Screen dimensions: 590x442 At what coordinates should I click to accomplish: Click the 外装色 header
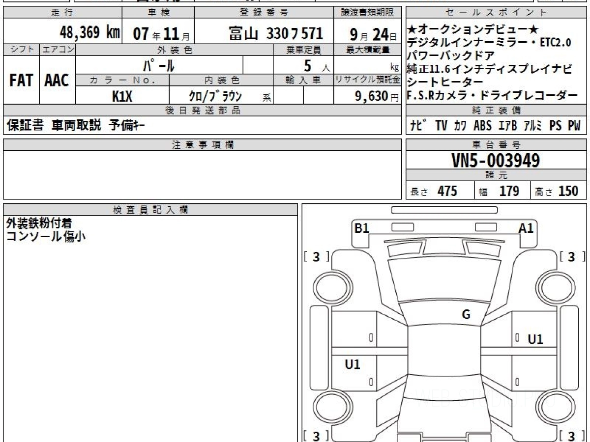(175, 50)
